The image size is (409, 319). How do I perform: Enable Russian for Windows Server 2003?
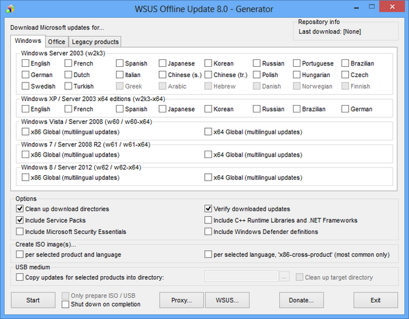257,63
